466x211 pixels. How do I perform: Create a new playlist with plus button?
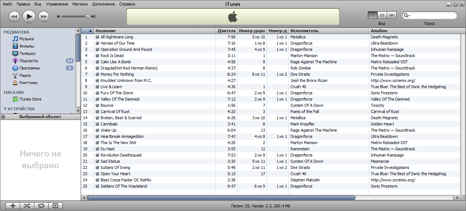click(x=13, y=206)
